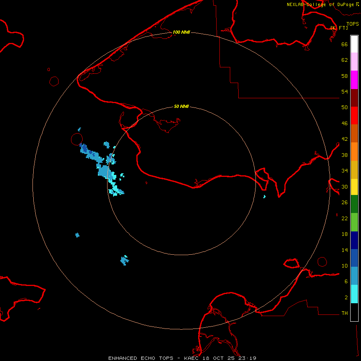Click the white swatch on the tops scale
Screen dimensions: 361x361
coord(354,44)
